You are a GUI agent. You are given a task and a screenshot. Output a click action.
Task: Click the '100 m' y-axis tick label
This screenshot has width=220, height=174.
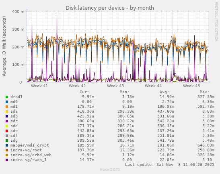[x=18, y=65]
